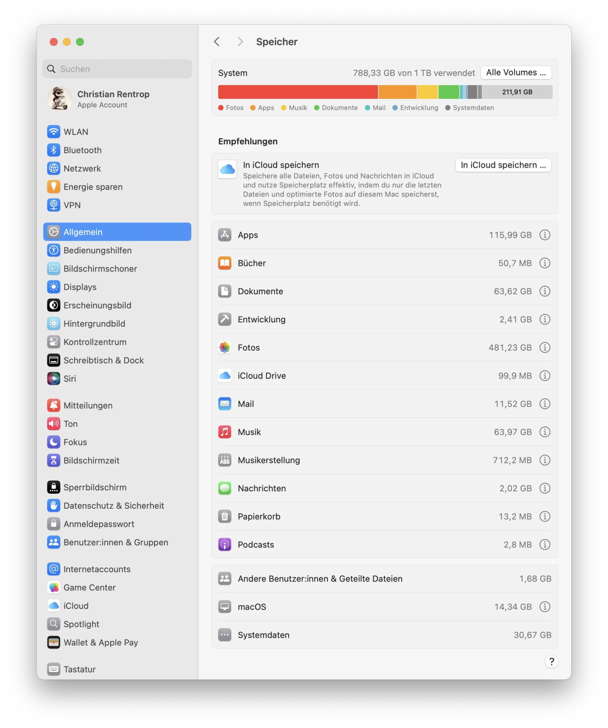Select Ton in the sidebar
The height and width of the screenshot is (728, 608).
[117, 424]
